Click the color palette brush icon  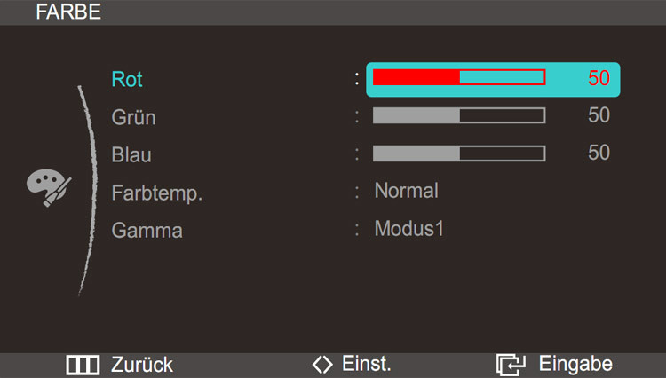(x=49, y=187)
